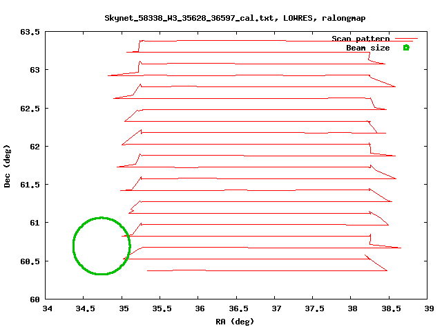Click the 38.5 RA axis tick label
The width and height of the screenshot is (442, 332).
[391, 308]
